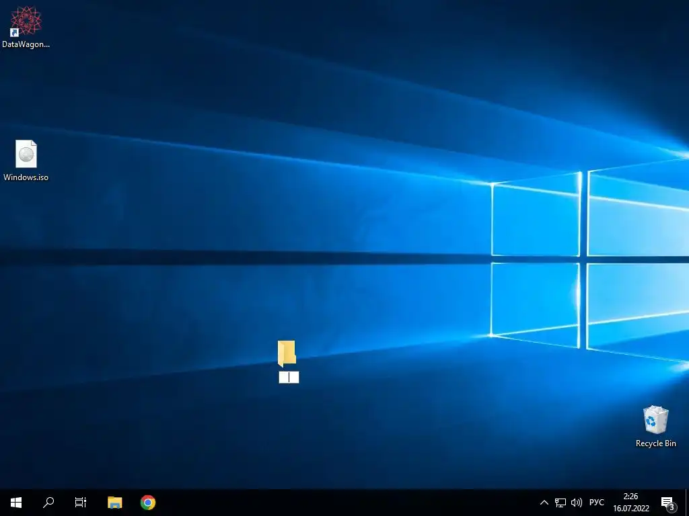The height and width of the screenshot is (516, 689).
Task: Open the Windows Start menu
Action: tap(16, 503)
